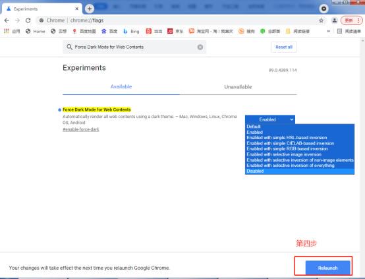Click the highlighted Force Dark Mode for Web Contents title
Image resolution: width=365 pixels, height=279 pixels.
tap(97, 109)
